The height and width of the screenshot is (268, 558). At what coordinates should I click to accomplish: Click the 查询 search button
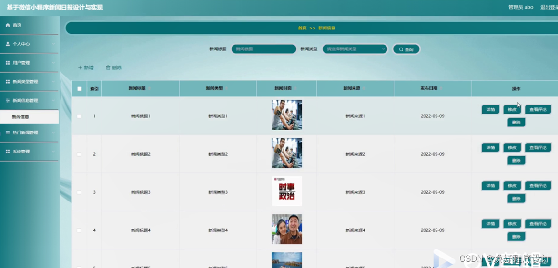pyautogui.click(x=406, y=49)
